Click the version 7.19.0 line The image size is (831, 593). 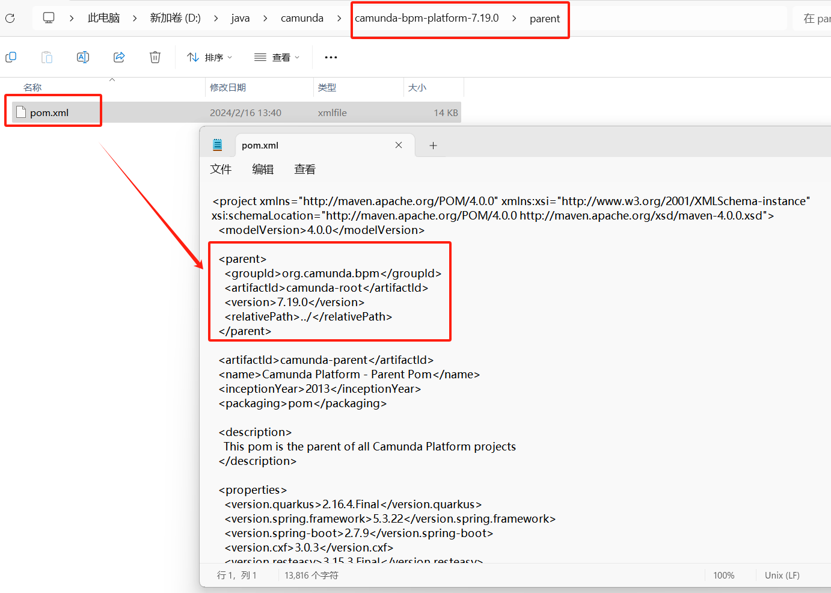[295, 302]
